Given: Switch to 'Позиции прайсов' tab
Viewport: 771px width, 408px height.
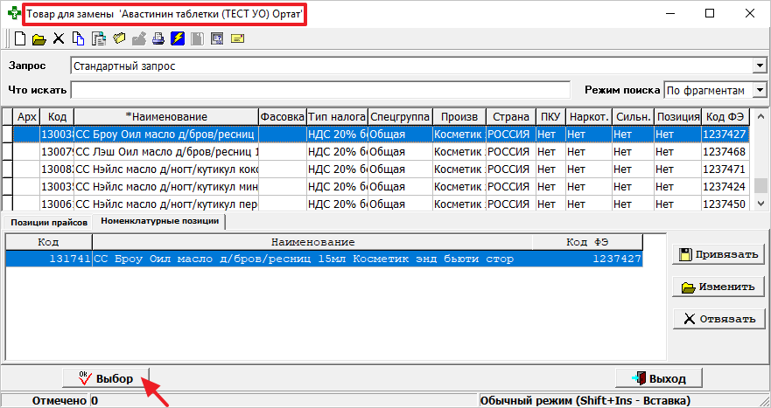Looking at the screenshot, I should point(48,222).
